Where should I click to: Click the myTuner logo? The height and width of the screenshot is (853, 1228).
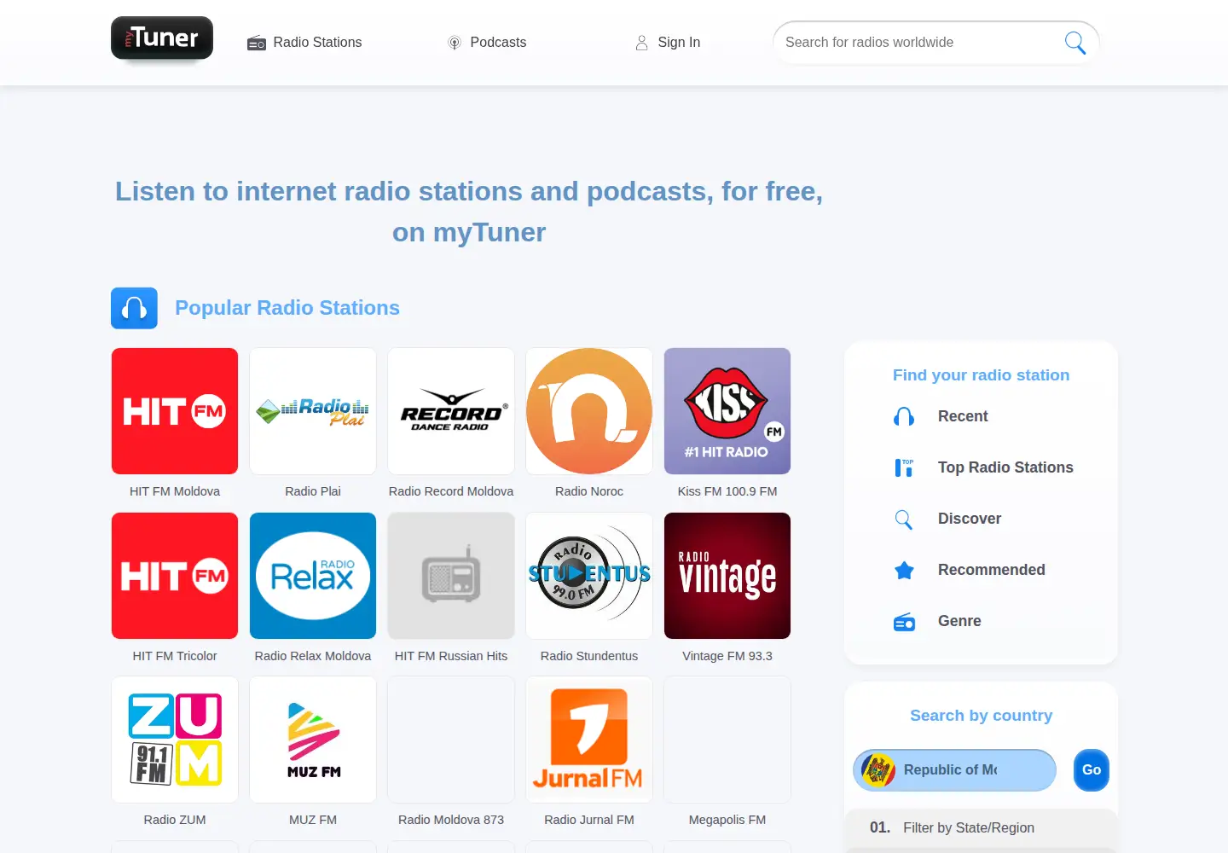pos(162,38)
